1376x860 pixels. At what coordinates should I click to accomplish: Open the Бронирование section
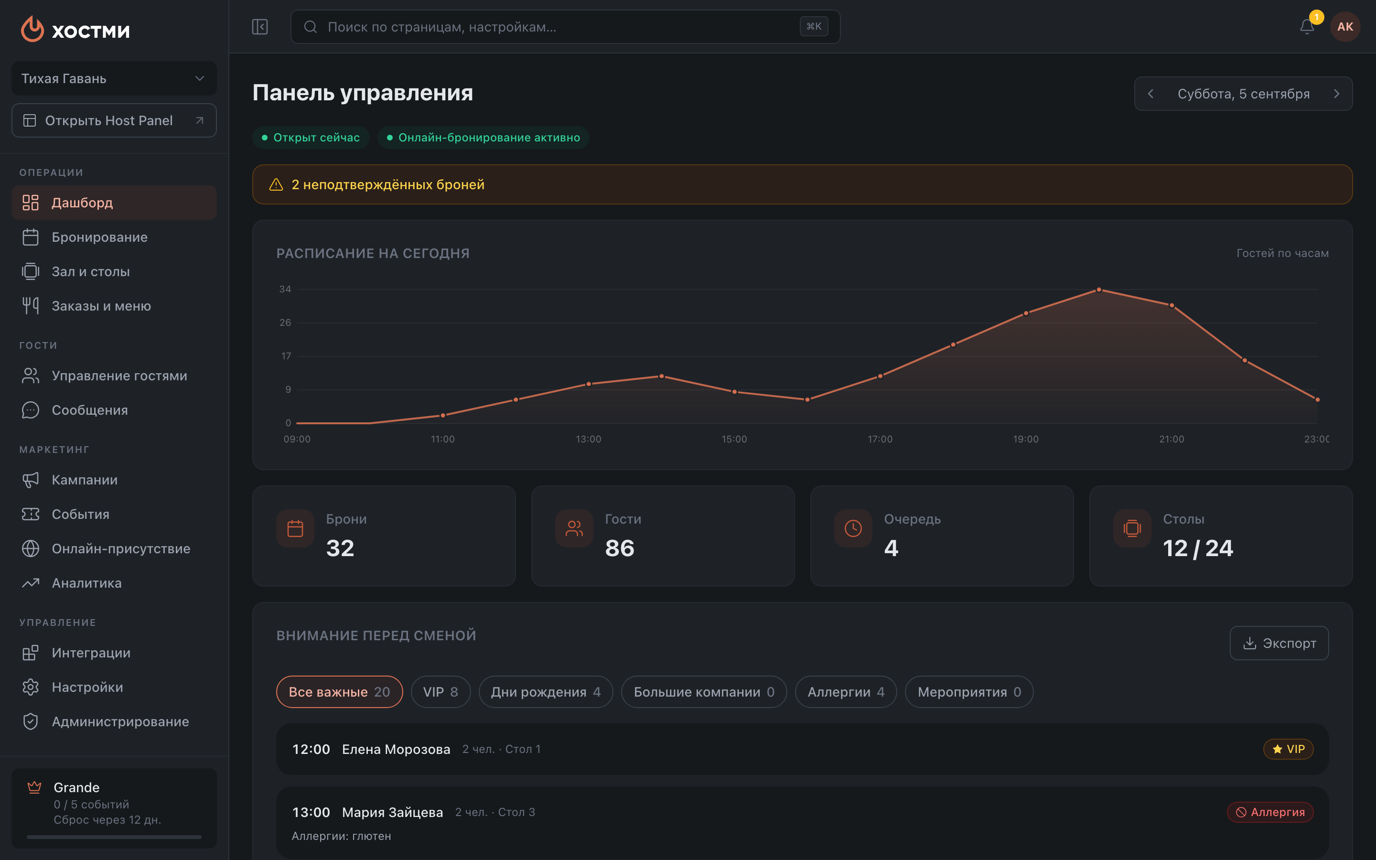click(114, 237)
